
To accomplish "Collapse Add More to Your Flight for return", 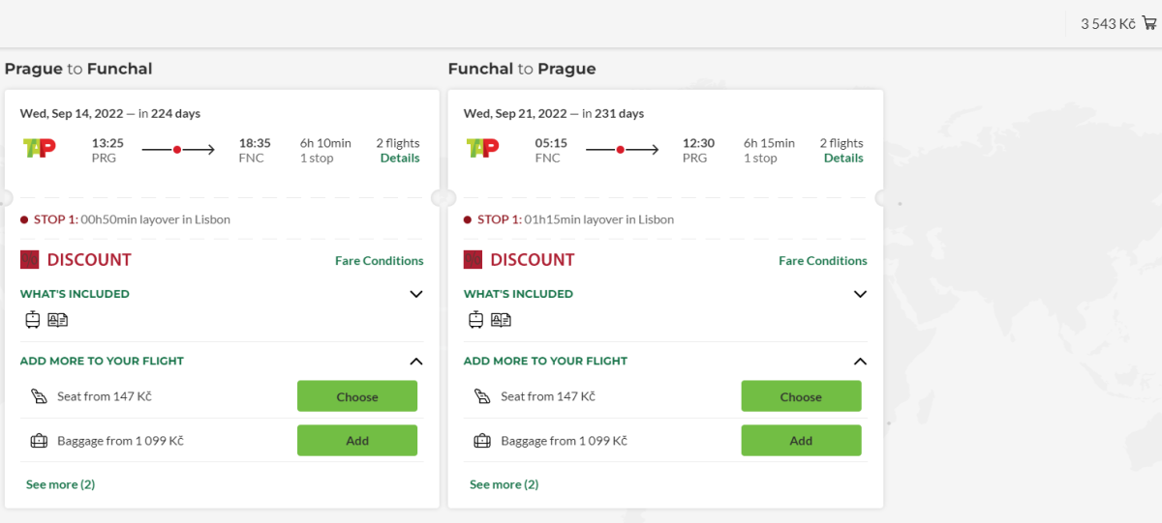I will pyautogui.click(x=860, y=361).
